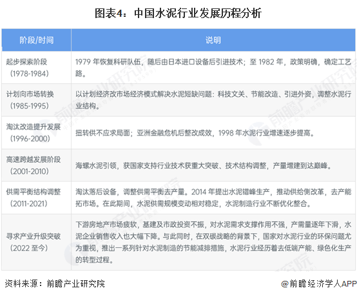Click the description starting 以计划经济改市场经济模式
This screenshot has height=297, width=357.
[213, 100]
